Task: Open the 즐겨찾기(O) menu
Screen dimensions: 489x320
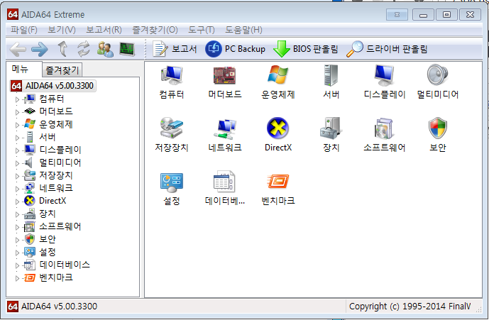Action: click(155, 30)
